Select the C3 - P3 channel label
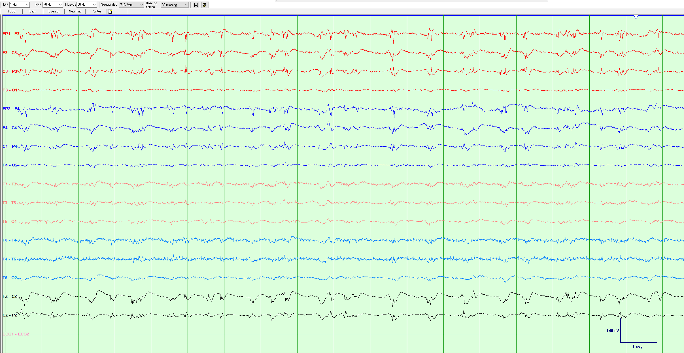The width and height of the screenshot is (684, 353). [10, 71]
